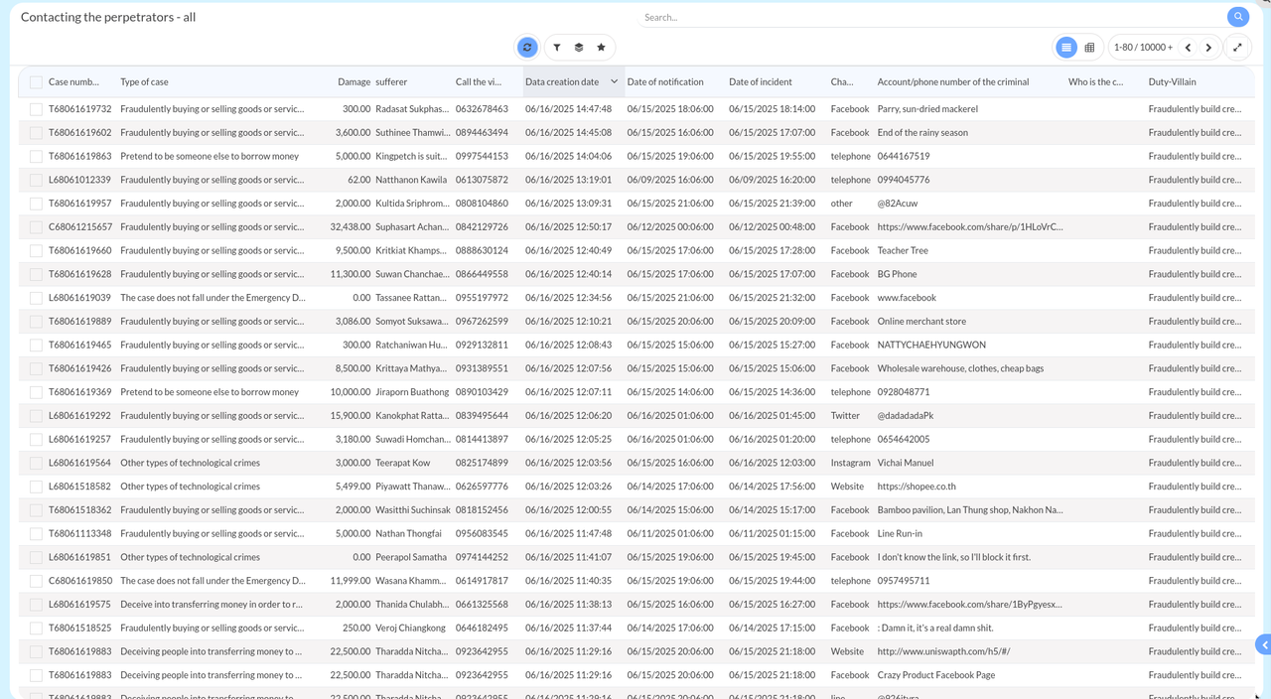Select the checkbox for case T68061619628
Image resolution: width=1271 pixels, height=699 pixels.
[36, 274]
